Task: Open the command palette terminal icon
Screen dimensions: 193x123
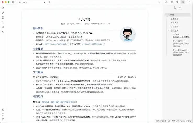Action: pyautogui.click(x=3, y=32)
